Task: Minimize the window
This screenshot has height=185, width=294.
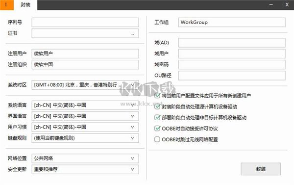Action: click(271, 5)
